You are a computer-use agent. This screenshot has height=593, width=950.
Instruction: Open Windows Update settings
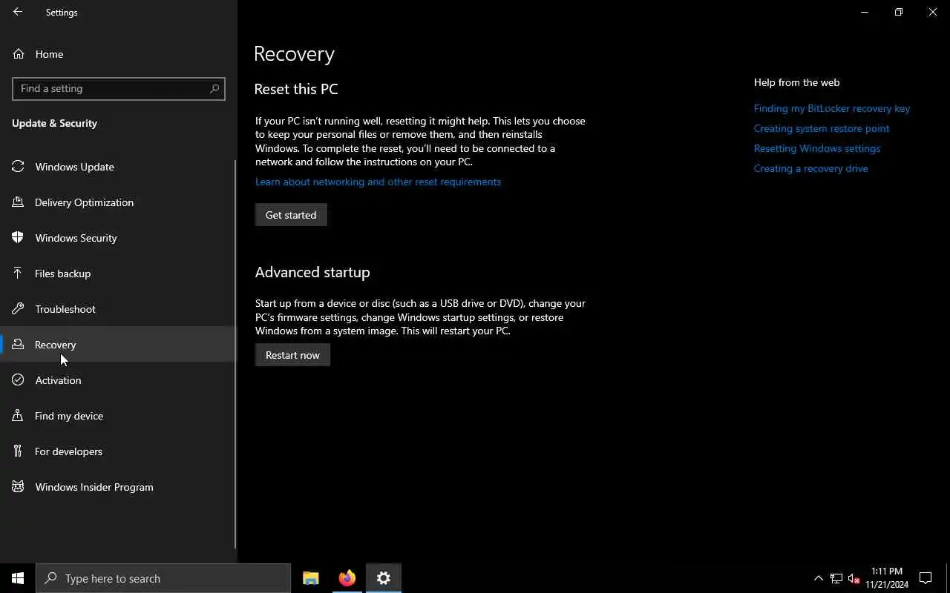(x=119, y=167)
